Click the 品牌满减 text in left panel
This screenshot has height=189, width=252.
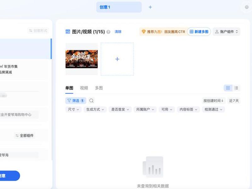click(x=6, y=72)
